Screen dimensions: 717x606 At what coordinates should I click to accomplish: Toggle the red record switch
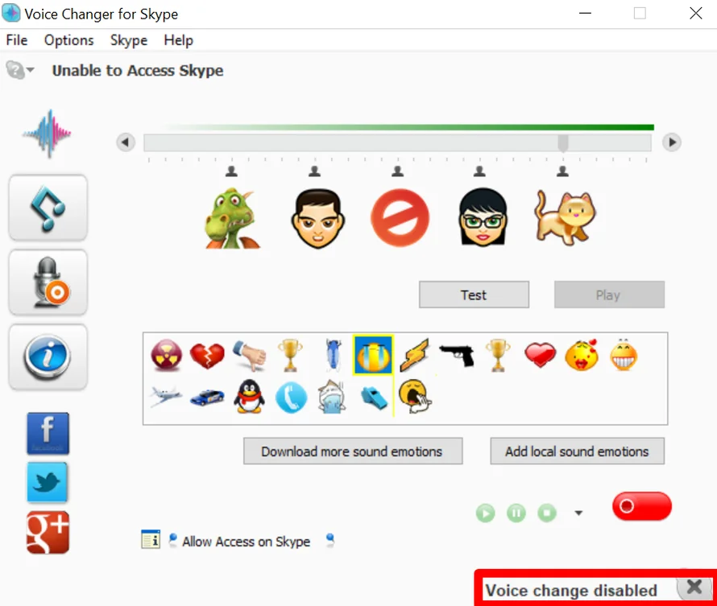(x=641, y=506)
